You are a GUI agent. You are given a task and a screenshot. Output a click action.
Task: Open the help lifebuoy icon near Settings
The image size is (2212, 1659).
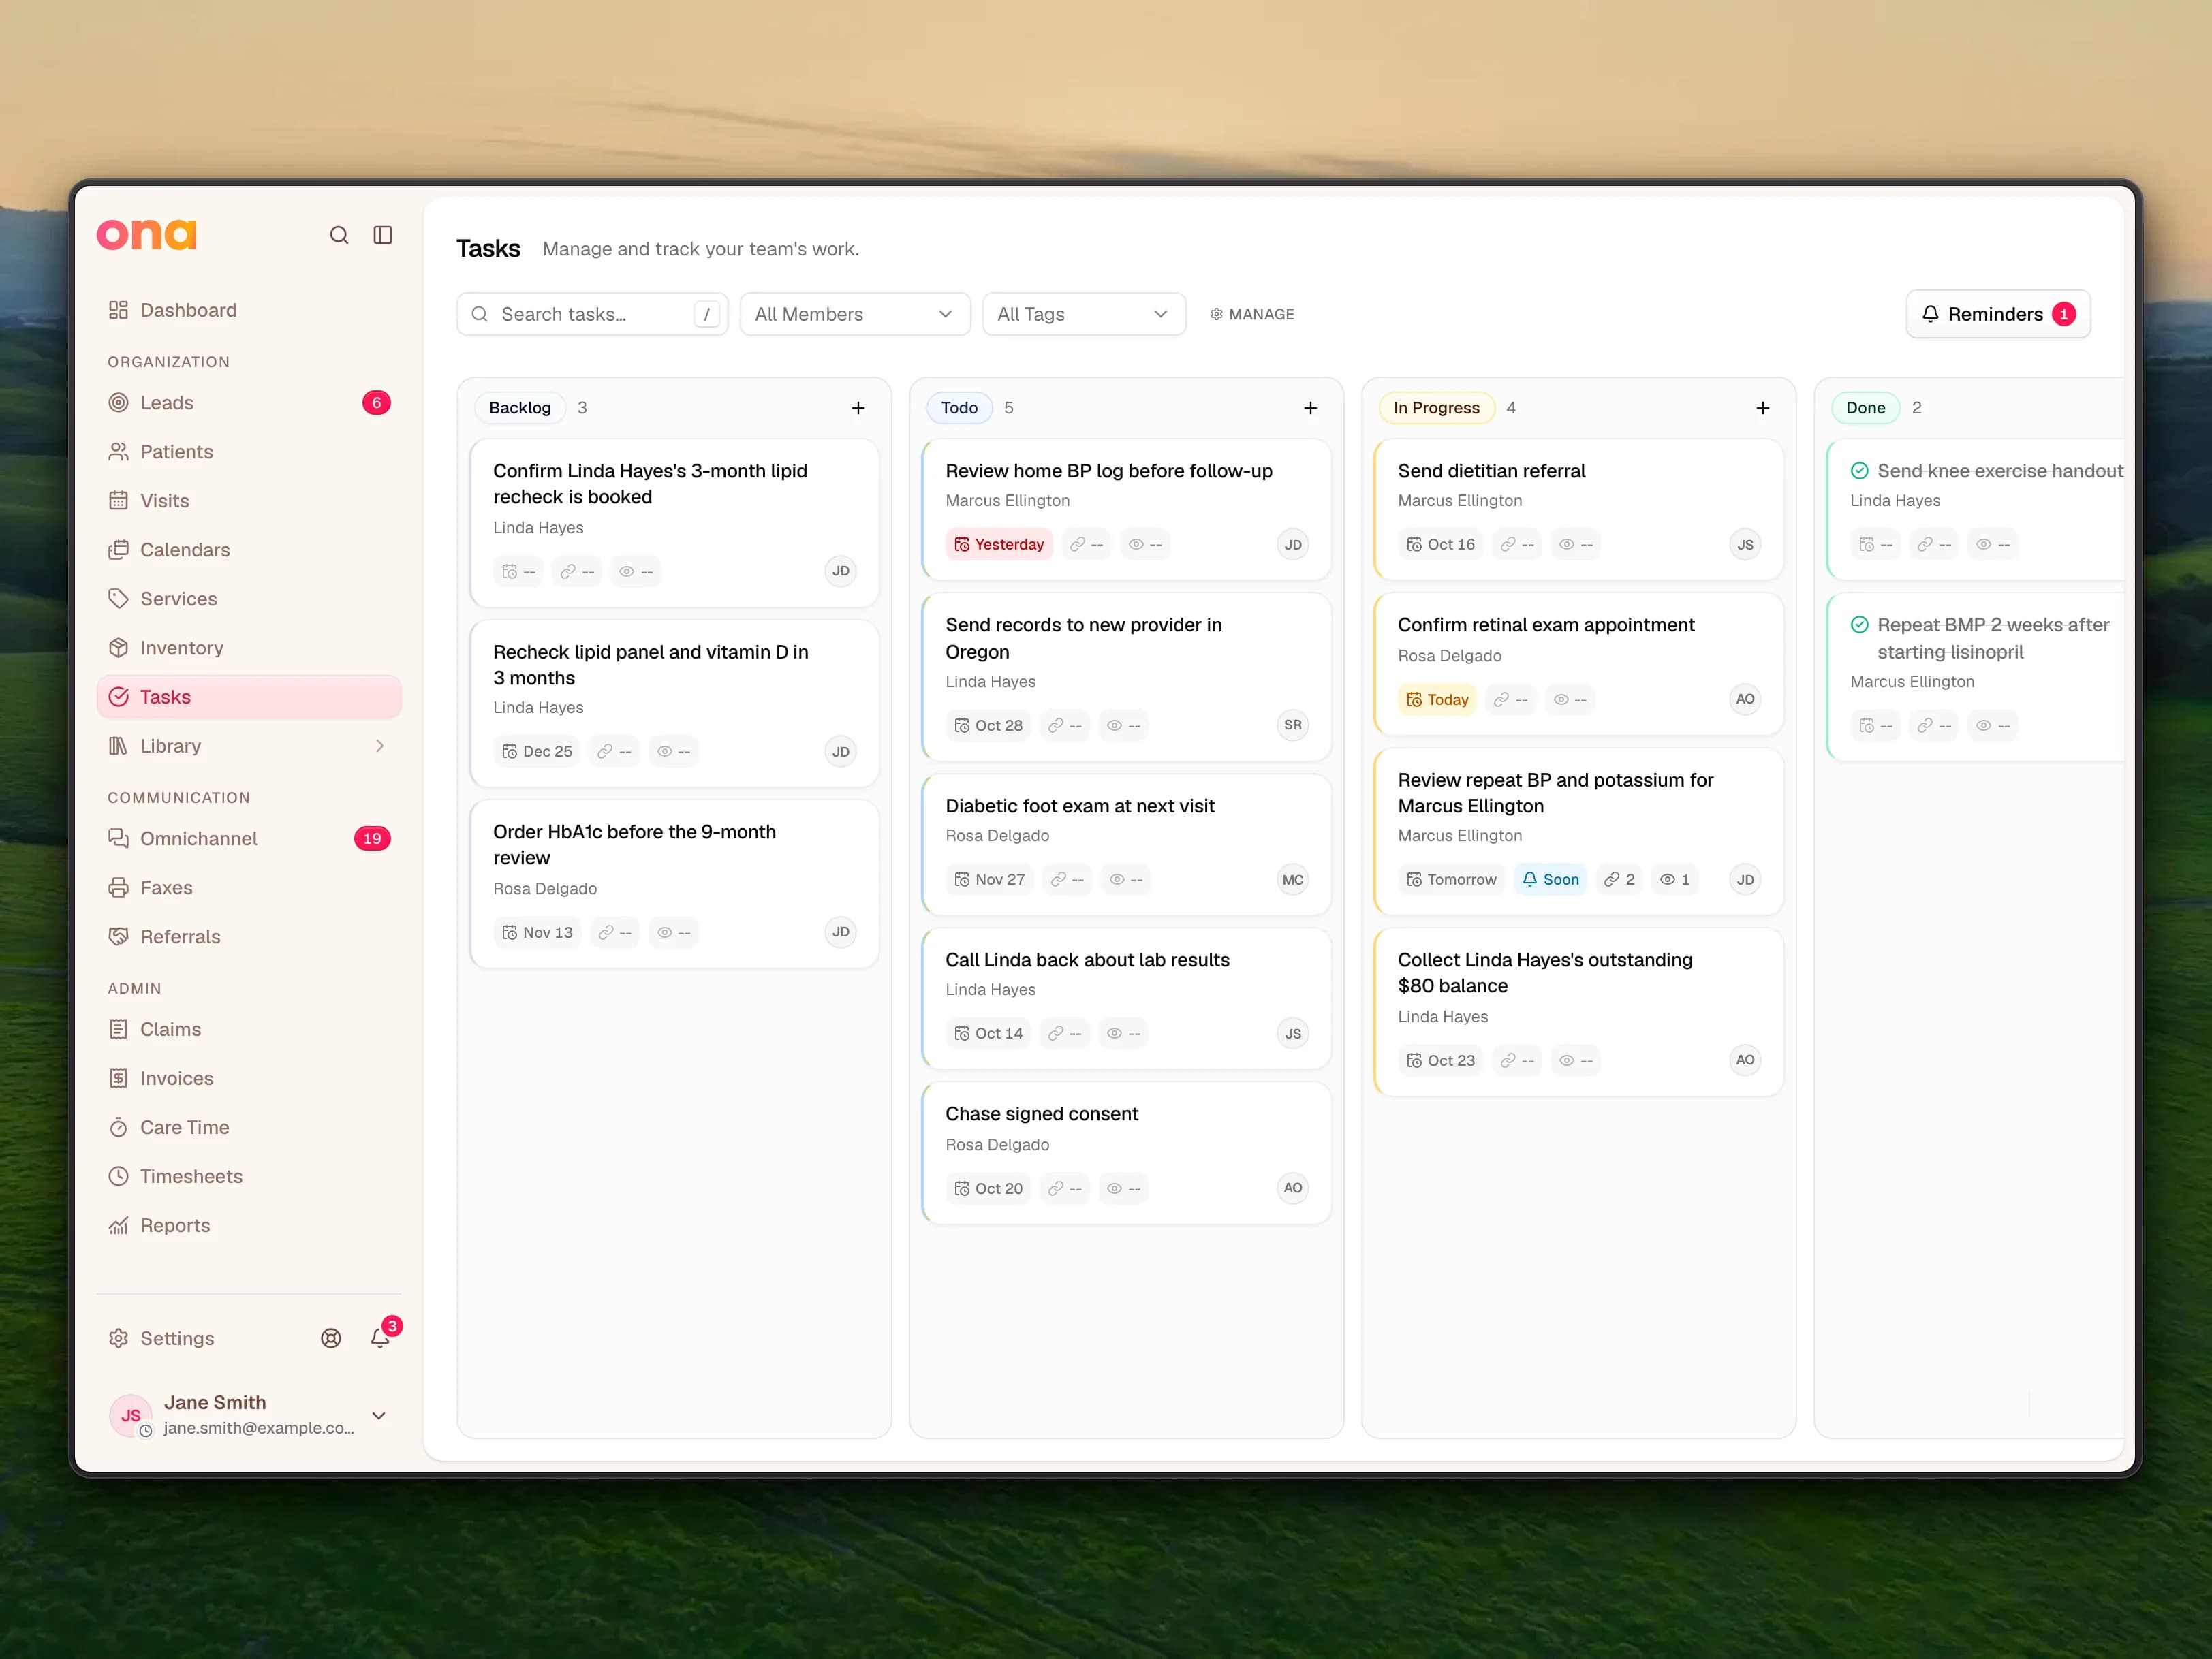[x=331, y=1338]
